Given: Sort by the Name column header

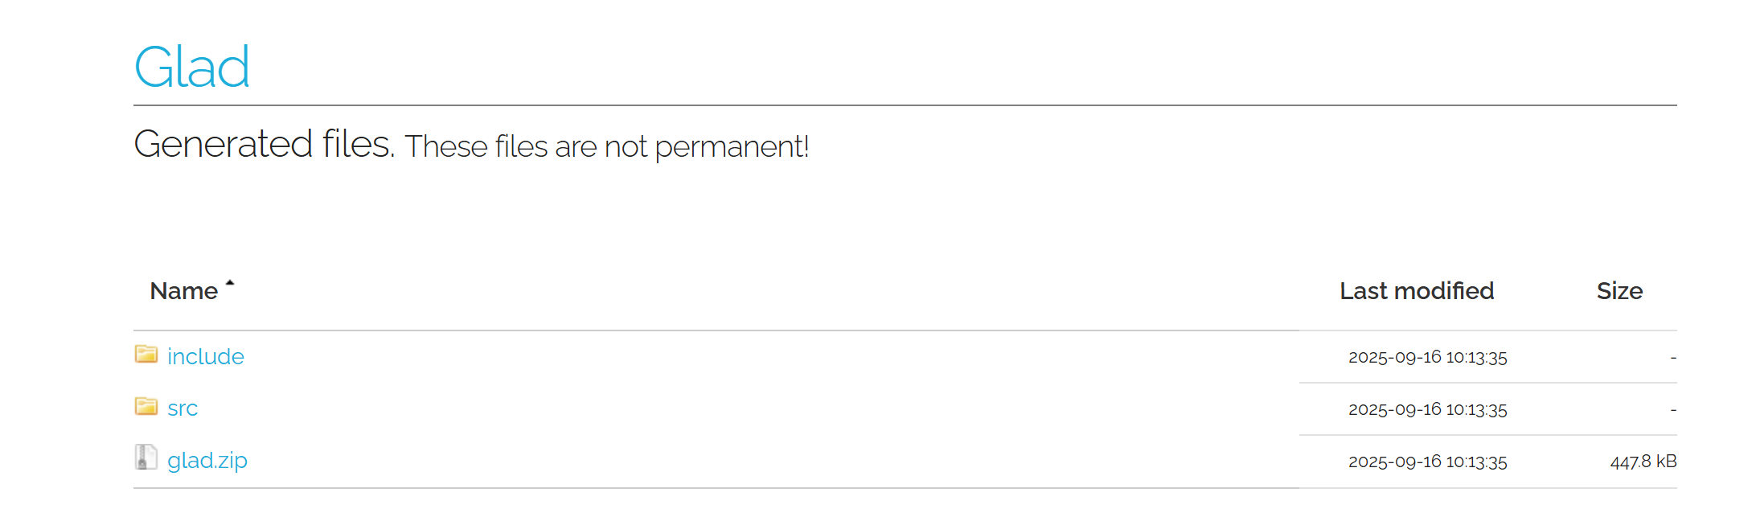Looking at the screenshot, I should point(184,291).
